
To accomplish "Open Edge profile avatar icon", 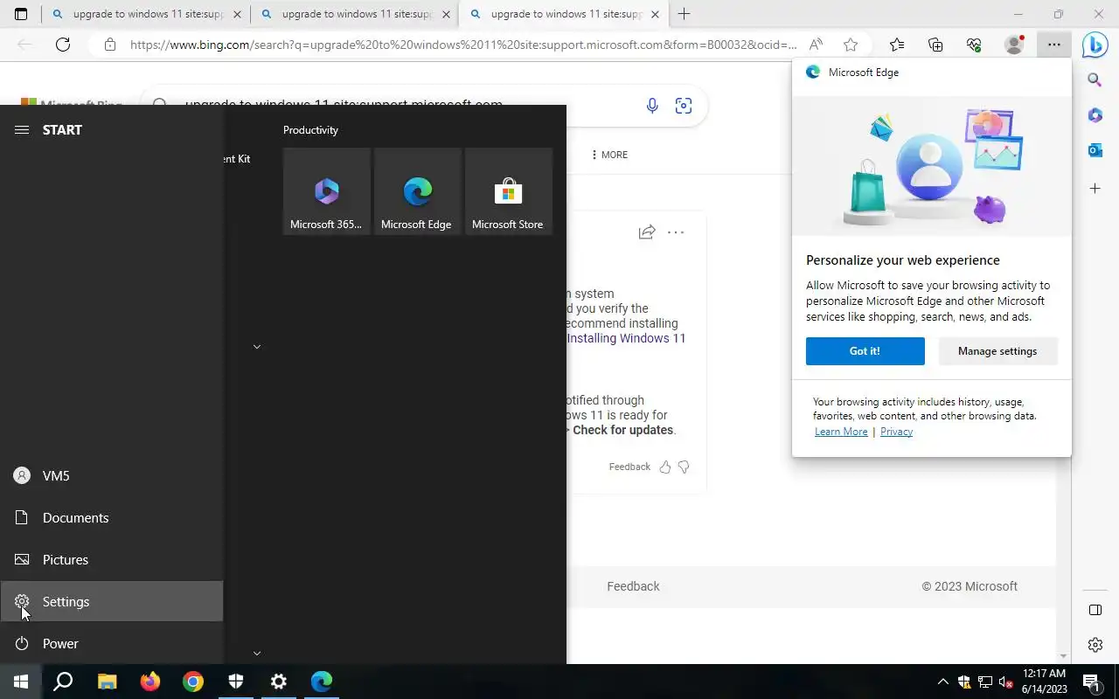I will point(1014,45).
